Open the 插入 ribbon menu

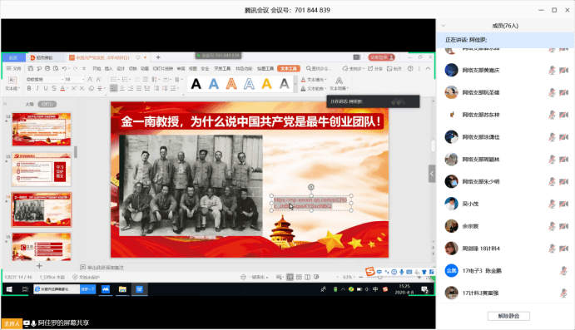tap(108, 68)
